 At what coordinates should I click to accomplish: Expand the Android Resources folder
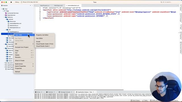pyautogui.click(x=7, y=22)
